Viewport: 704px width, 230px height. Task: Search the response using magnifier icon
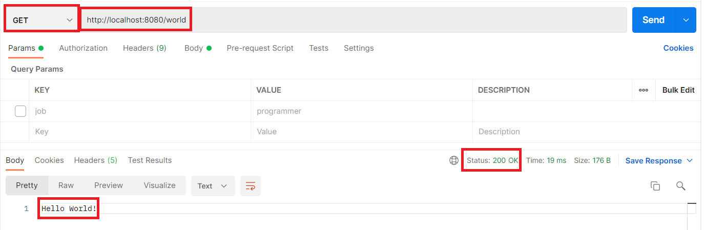(680, 186)
